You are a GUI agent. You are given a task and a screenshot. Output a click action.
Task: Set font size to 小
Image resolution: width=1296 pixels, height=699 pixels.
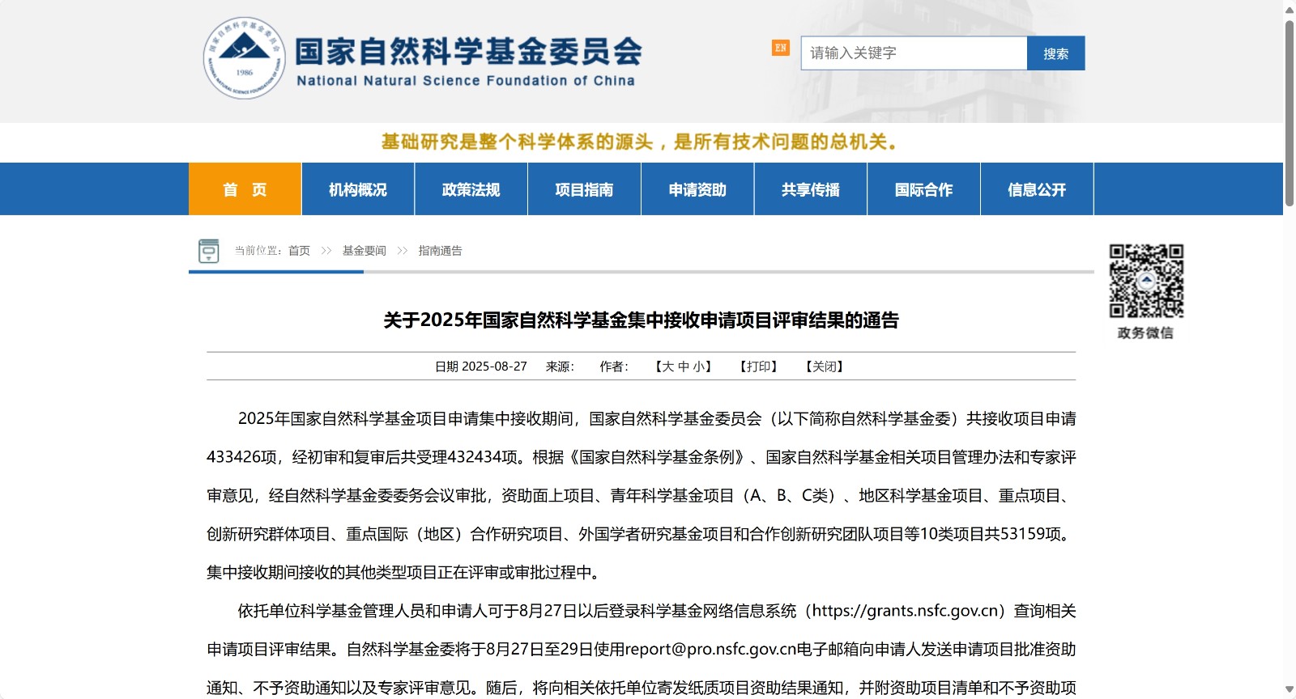click(698, 366)
